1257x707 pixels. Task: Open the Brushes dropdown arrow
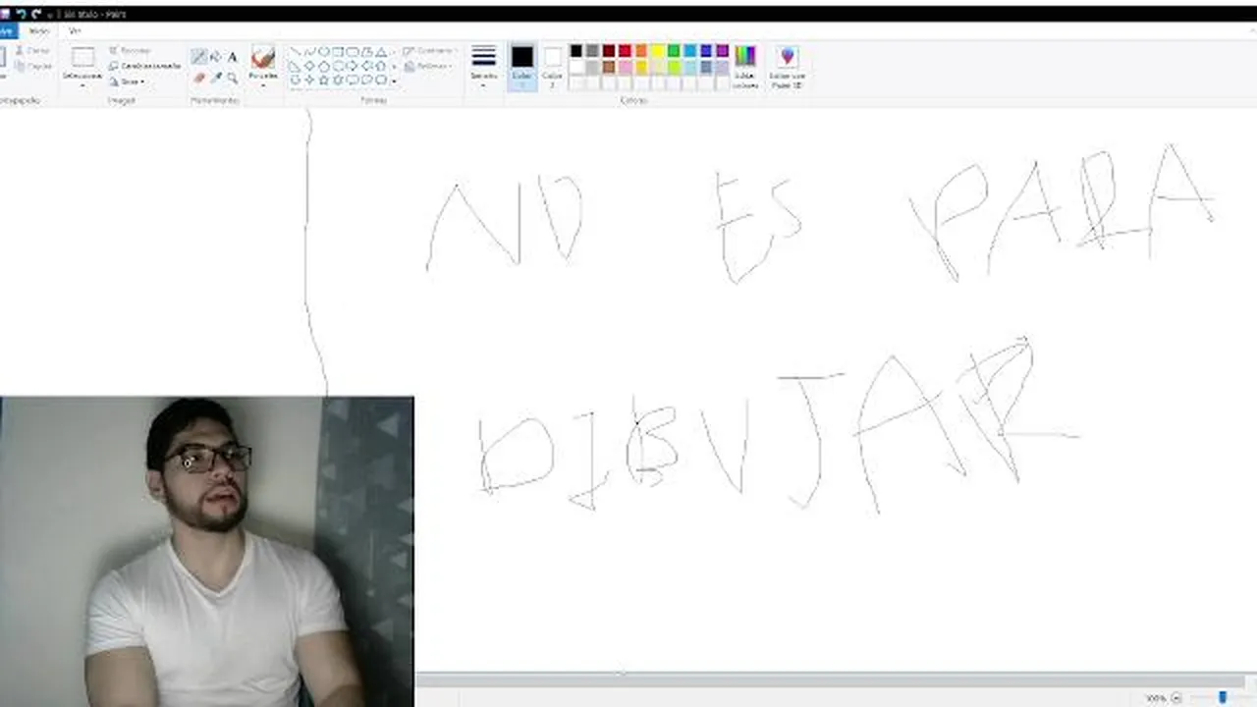click(263, 85)
